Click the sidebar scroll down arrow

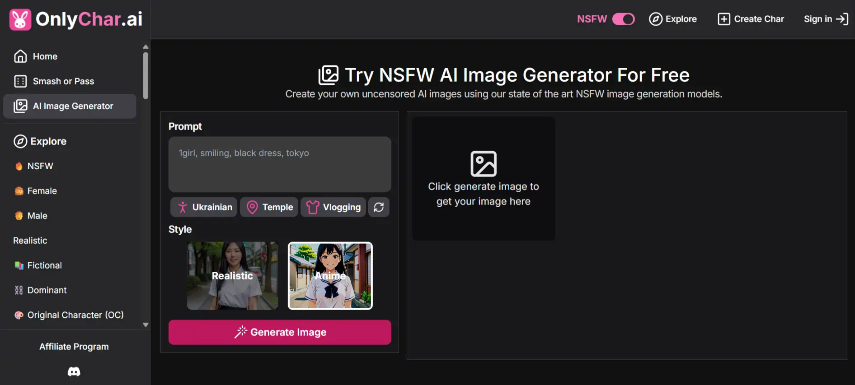click(x=146, y=325)
